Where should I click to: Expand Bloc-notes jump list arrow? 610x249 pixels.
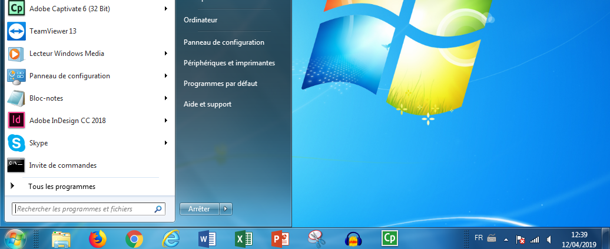166,98
